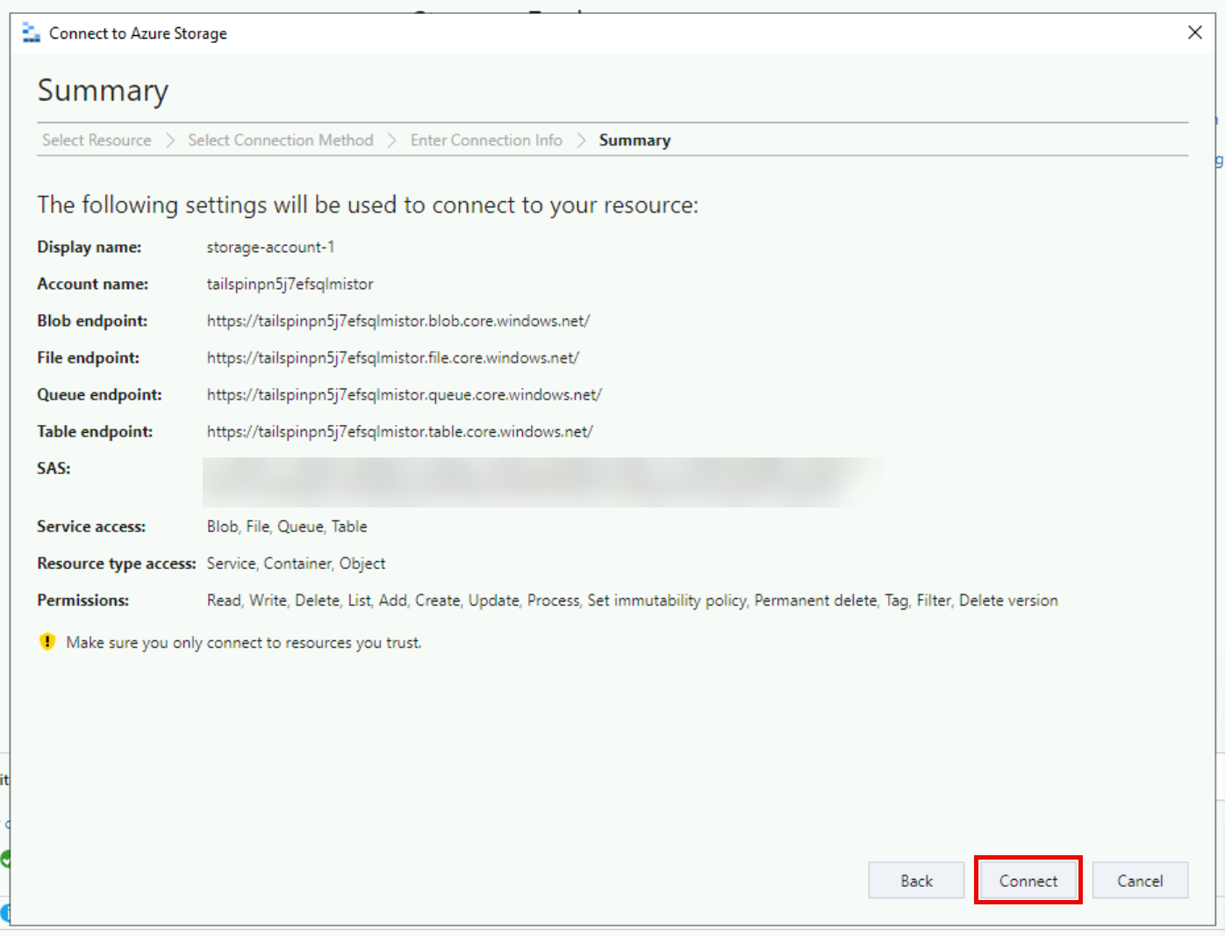1225x936 pixels.
Task: Cancel the connection wizard
Action: 1139,881
